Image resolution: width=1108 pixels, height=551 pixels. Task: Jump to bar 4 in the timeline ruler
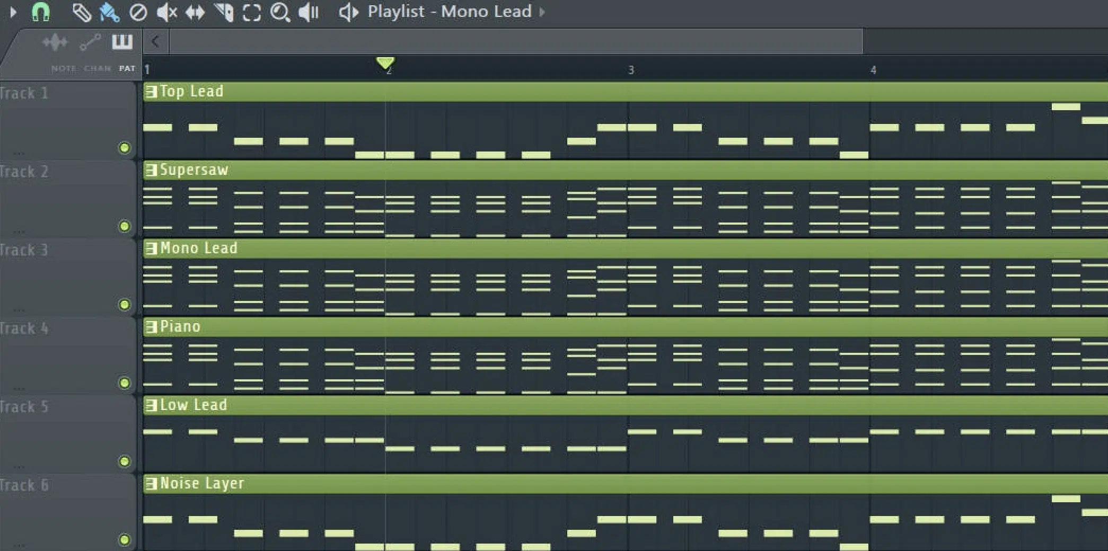tap(873, 70)
